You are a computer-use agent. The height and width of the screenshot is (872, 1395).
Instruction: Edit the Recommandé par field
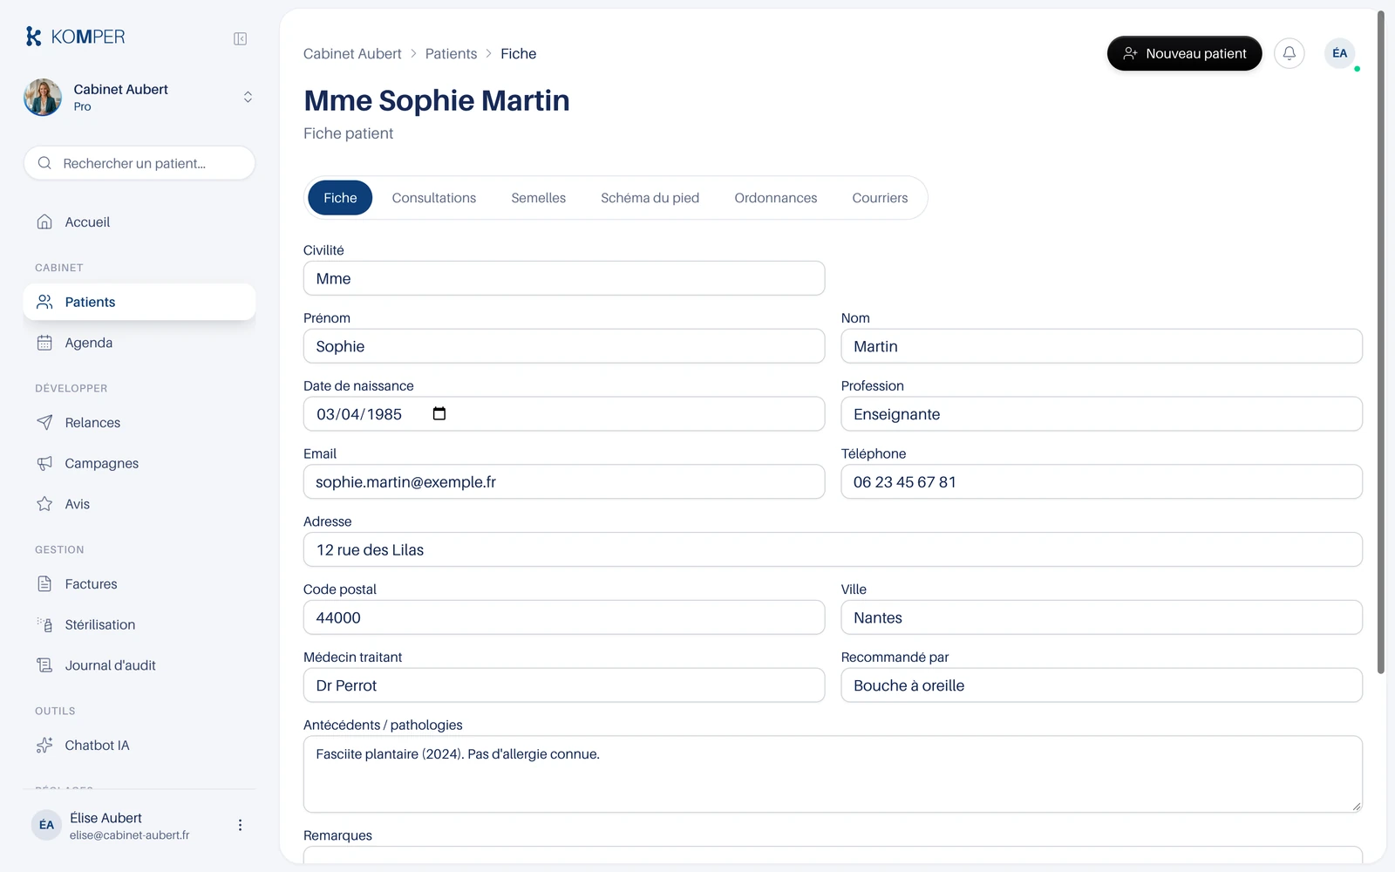(x=1101, y=685)
